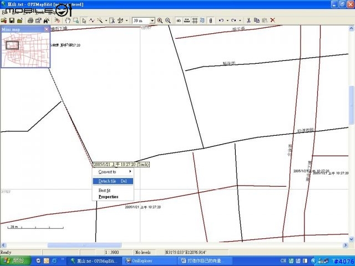Zoom in with the plus magnifier
The height and width of the screenshot is (266, 355).
coord(160,21)
